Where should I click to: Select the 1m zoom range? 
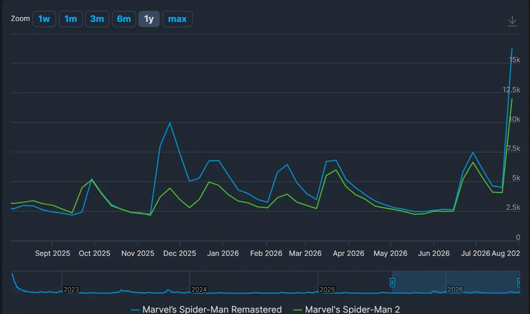tap(71, 19)
